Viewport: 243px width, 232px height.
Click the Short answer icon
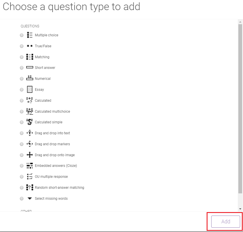coord(29,67)
